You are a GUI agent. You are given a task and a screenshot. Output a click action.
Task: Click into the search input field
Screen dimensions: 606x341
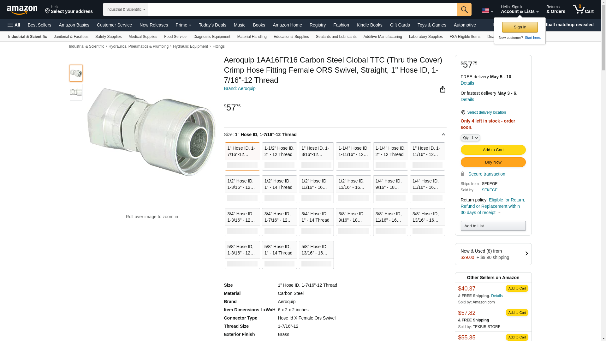pyautogui.click(x=302, y=9)
